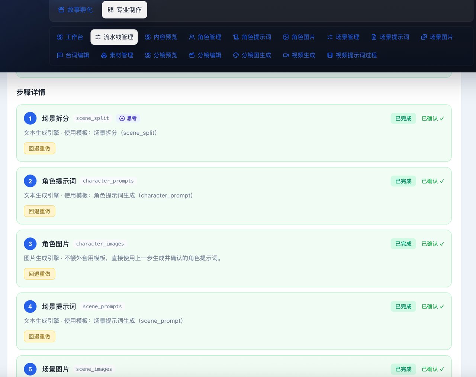Open 角色管理 section
The image size is (476, 377).
click(x=205, y=37)
